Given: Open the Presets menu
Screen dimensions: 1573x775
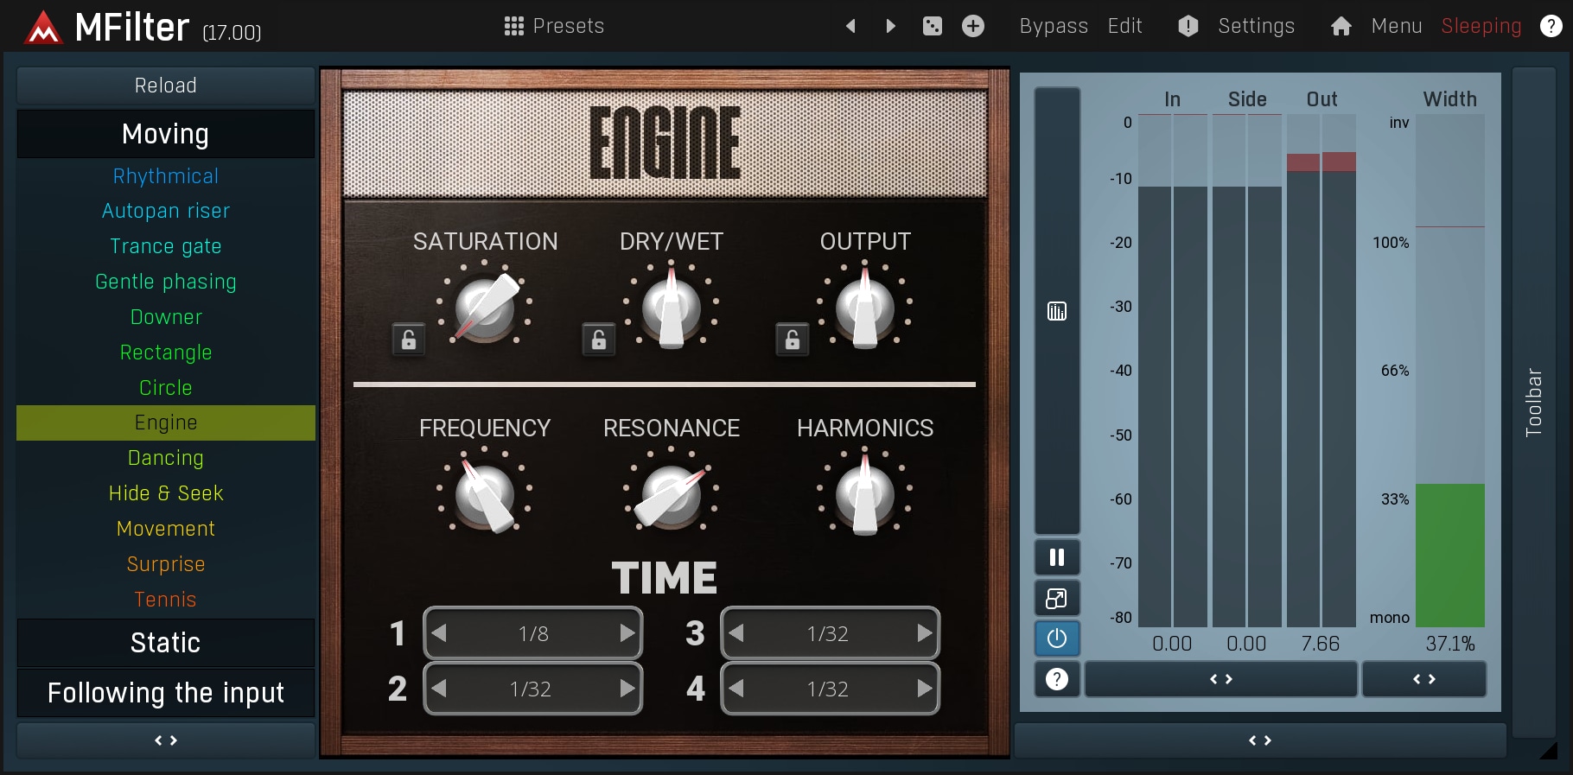Looking at the screenshot, I should pyautogui.click(x=554, y=26).
